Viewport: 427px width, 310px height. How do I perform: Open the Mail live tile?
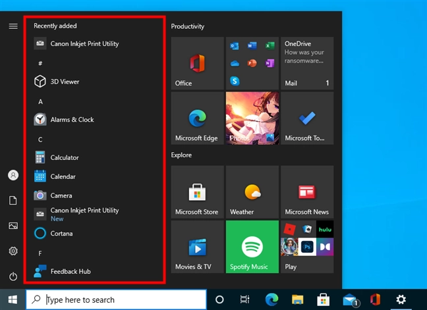(307, 63)
